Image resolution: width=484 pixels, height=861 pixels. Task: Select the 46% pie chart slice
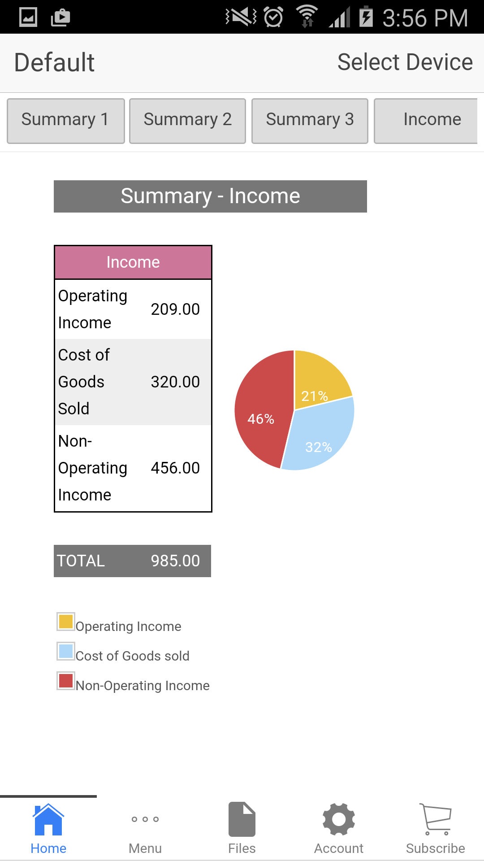261,419
